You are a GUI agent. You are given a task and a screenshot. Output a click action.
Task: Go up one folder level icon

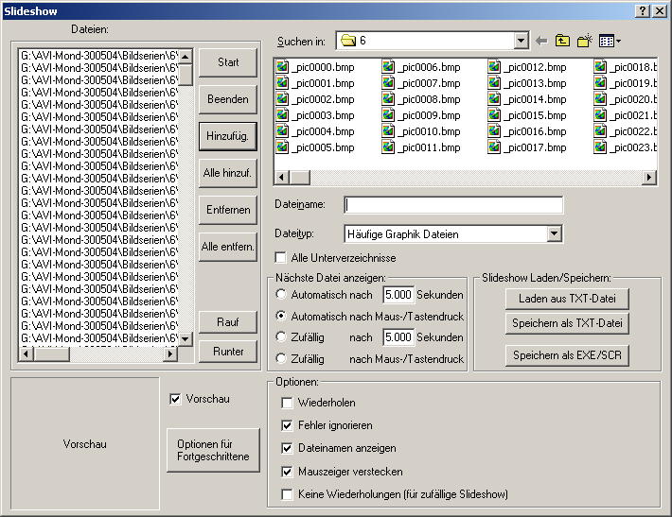[563, 41]
